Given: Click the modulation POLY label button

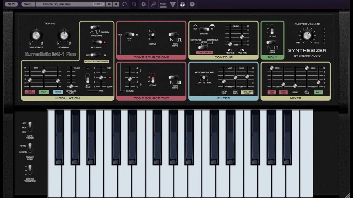Looking at the screenshot, I should click(44, 92).
